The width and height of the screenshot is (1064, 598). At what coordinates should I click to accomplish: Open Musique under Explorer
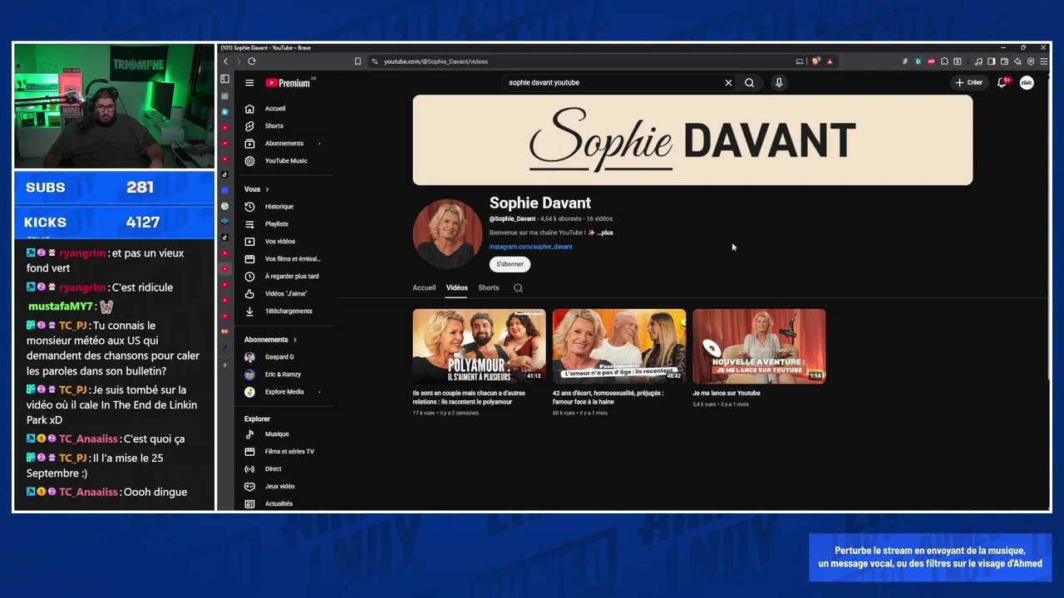point(285,434)
